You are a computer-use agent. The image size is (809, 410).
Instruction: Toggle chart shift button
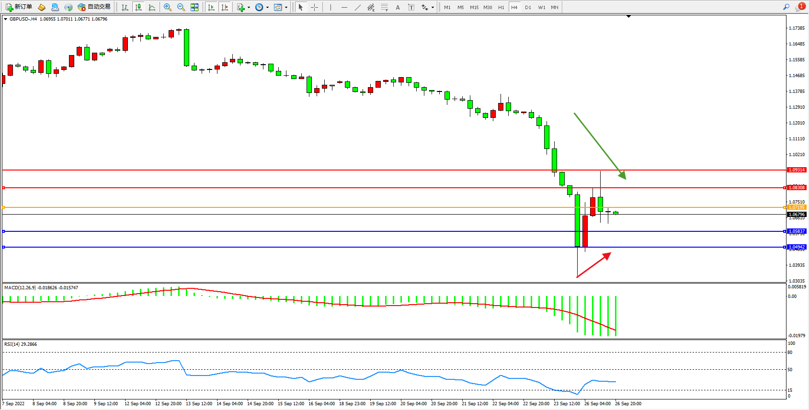click(x=225, y=7)
